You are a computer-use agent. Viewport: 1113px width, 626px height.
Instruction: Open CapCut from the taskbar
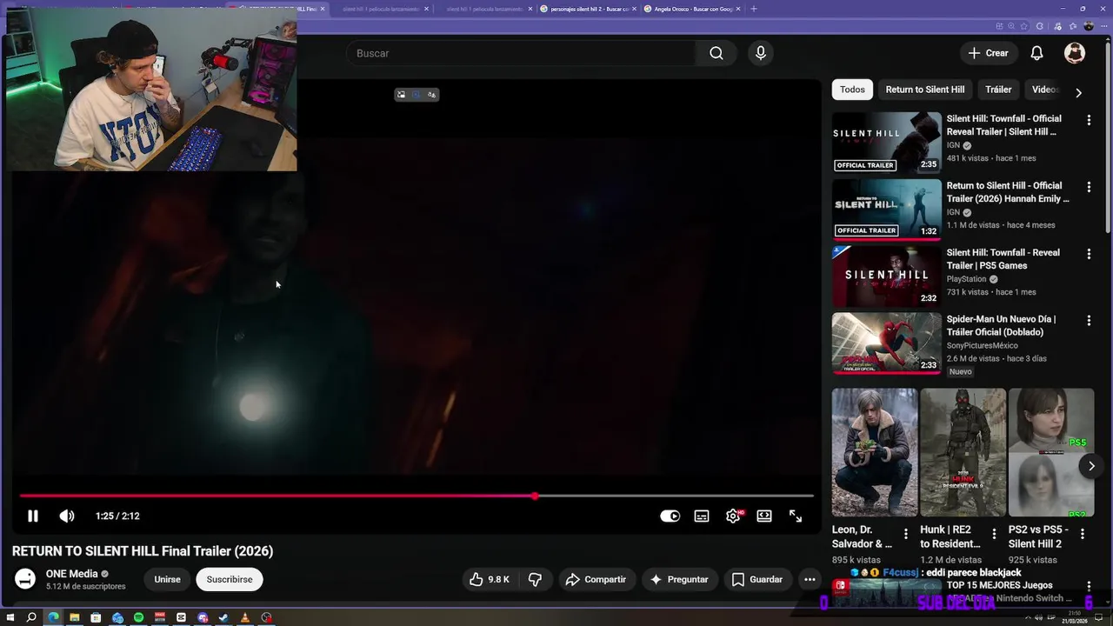[181, 617]
